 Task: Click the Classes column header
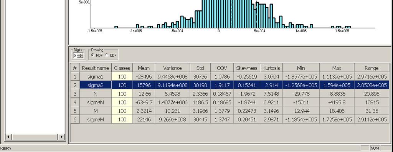click(x=122, y=68)
